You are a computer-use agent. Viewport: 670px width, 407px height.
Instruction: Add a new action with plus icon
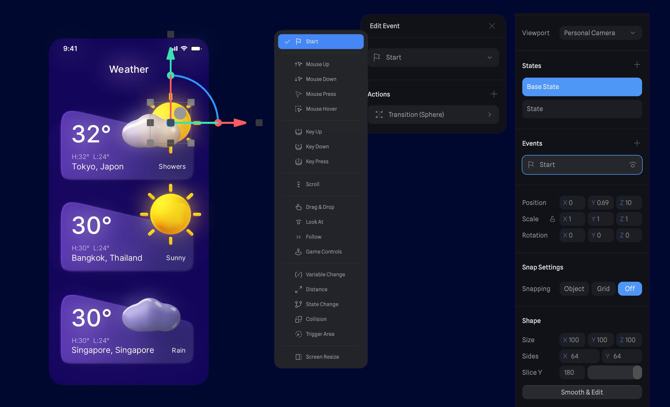tap(494, 94)
